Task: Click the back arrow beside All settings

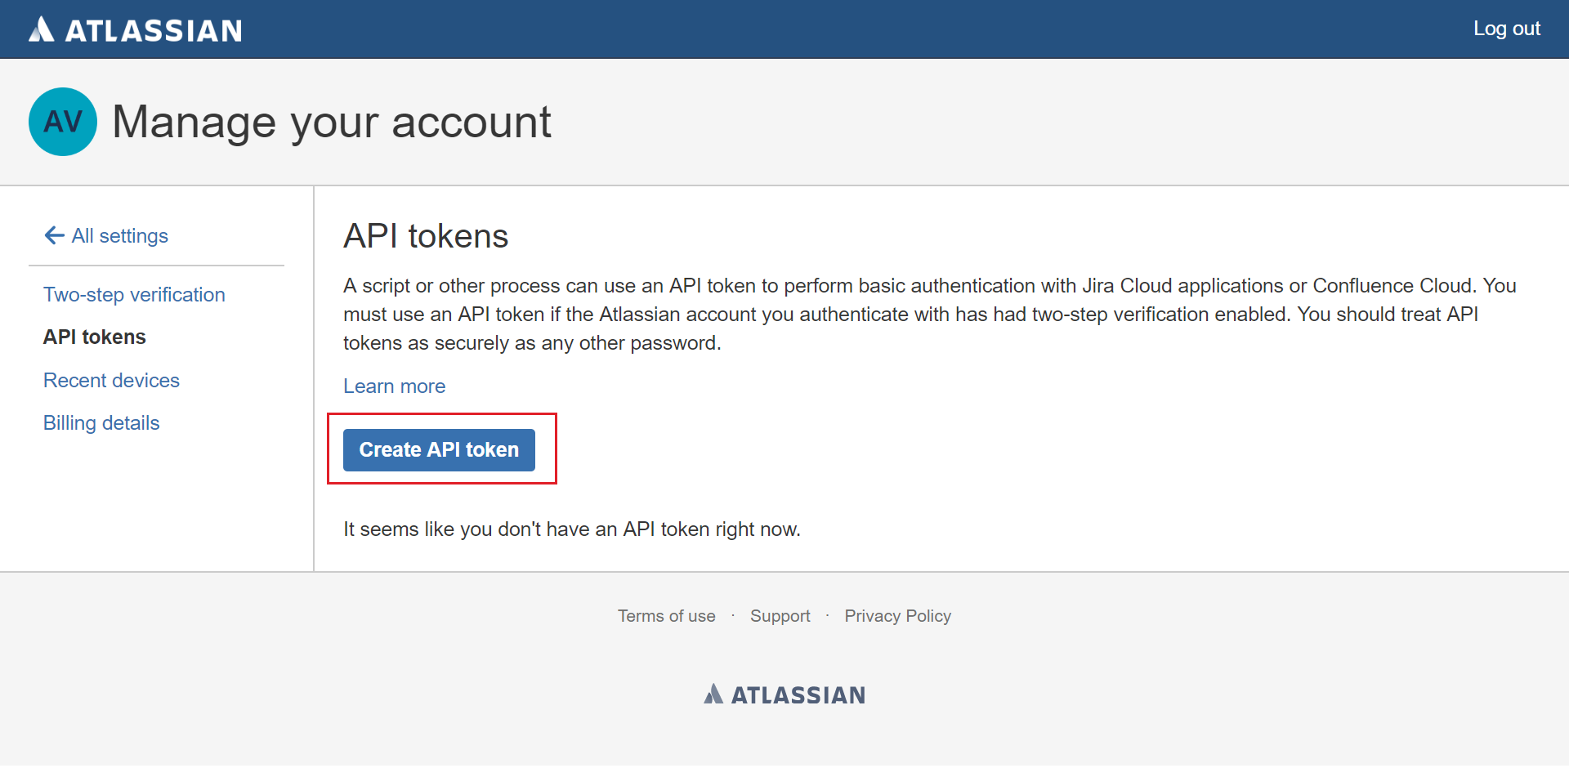Action: coord(54,235)
